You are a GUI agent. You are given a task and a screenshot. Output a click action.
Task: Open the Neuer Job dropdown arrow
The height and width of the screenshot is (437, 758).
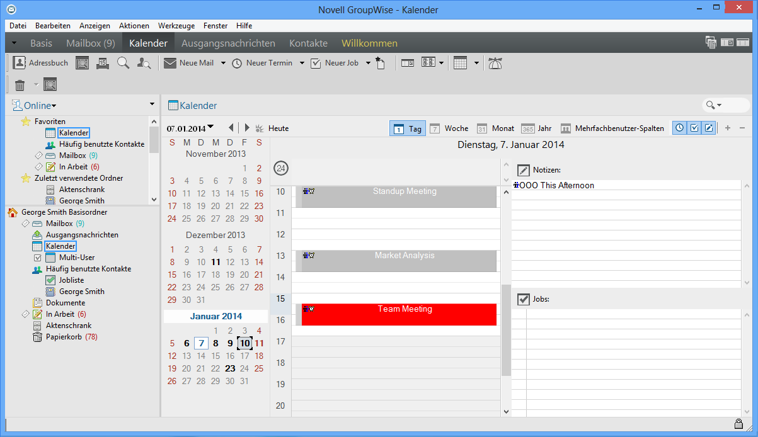pyautogui.click(x=368, y=63)
